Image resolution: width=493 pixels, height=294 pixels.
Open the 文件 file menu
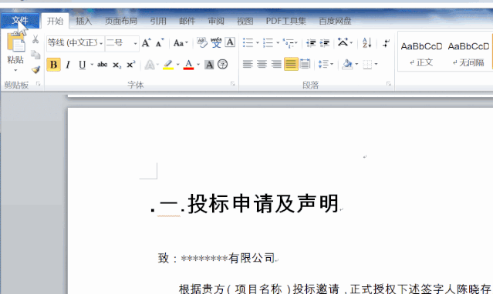(20, 21)
